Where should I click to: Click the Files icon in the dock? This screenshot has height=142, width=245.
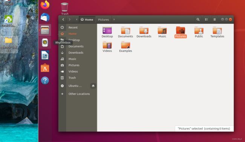[x=45, y=30]
